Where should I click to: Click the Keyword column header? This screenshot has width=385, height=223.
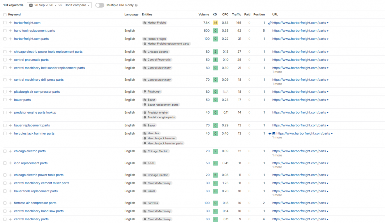14,15
